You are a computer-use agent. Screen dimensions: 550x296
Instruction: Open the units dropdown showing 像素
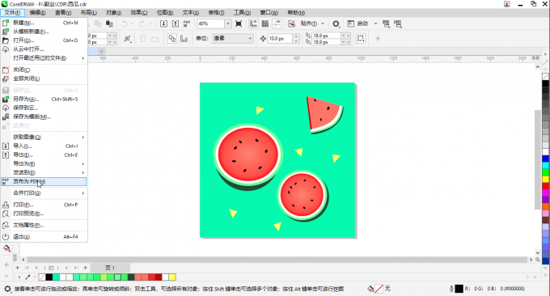(233, 38)
